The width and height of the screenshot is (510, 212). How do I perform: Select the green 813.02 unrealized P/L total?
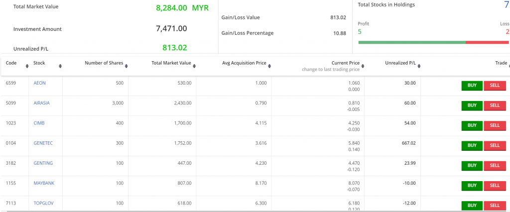coord(175,48)
